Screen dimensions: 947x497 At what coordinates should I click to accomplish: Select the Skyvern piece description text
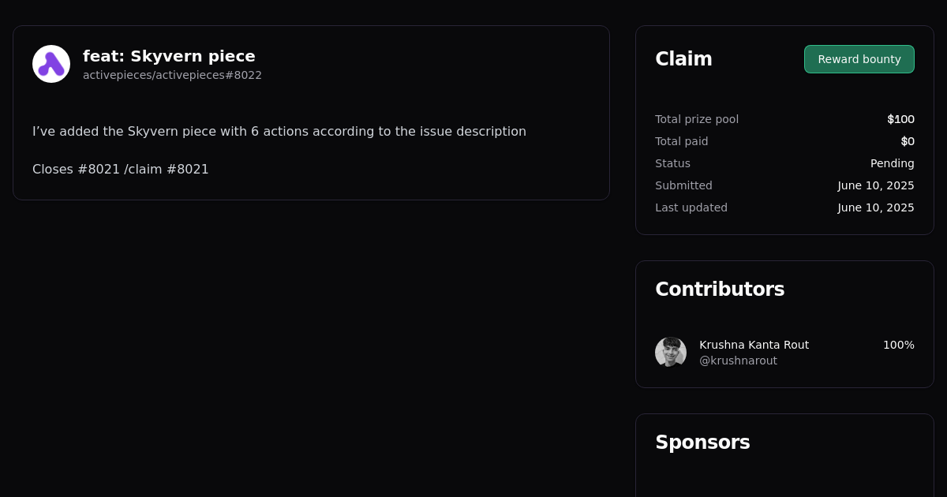[279, 132]
